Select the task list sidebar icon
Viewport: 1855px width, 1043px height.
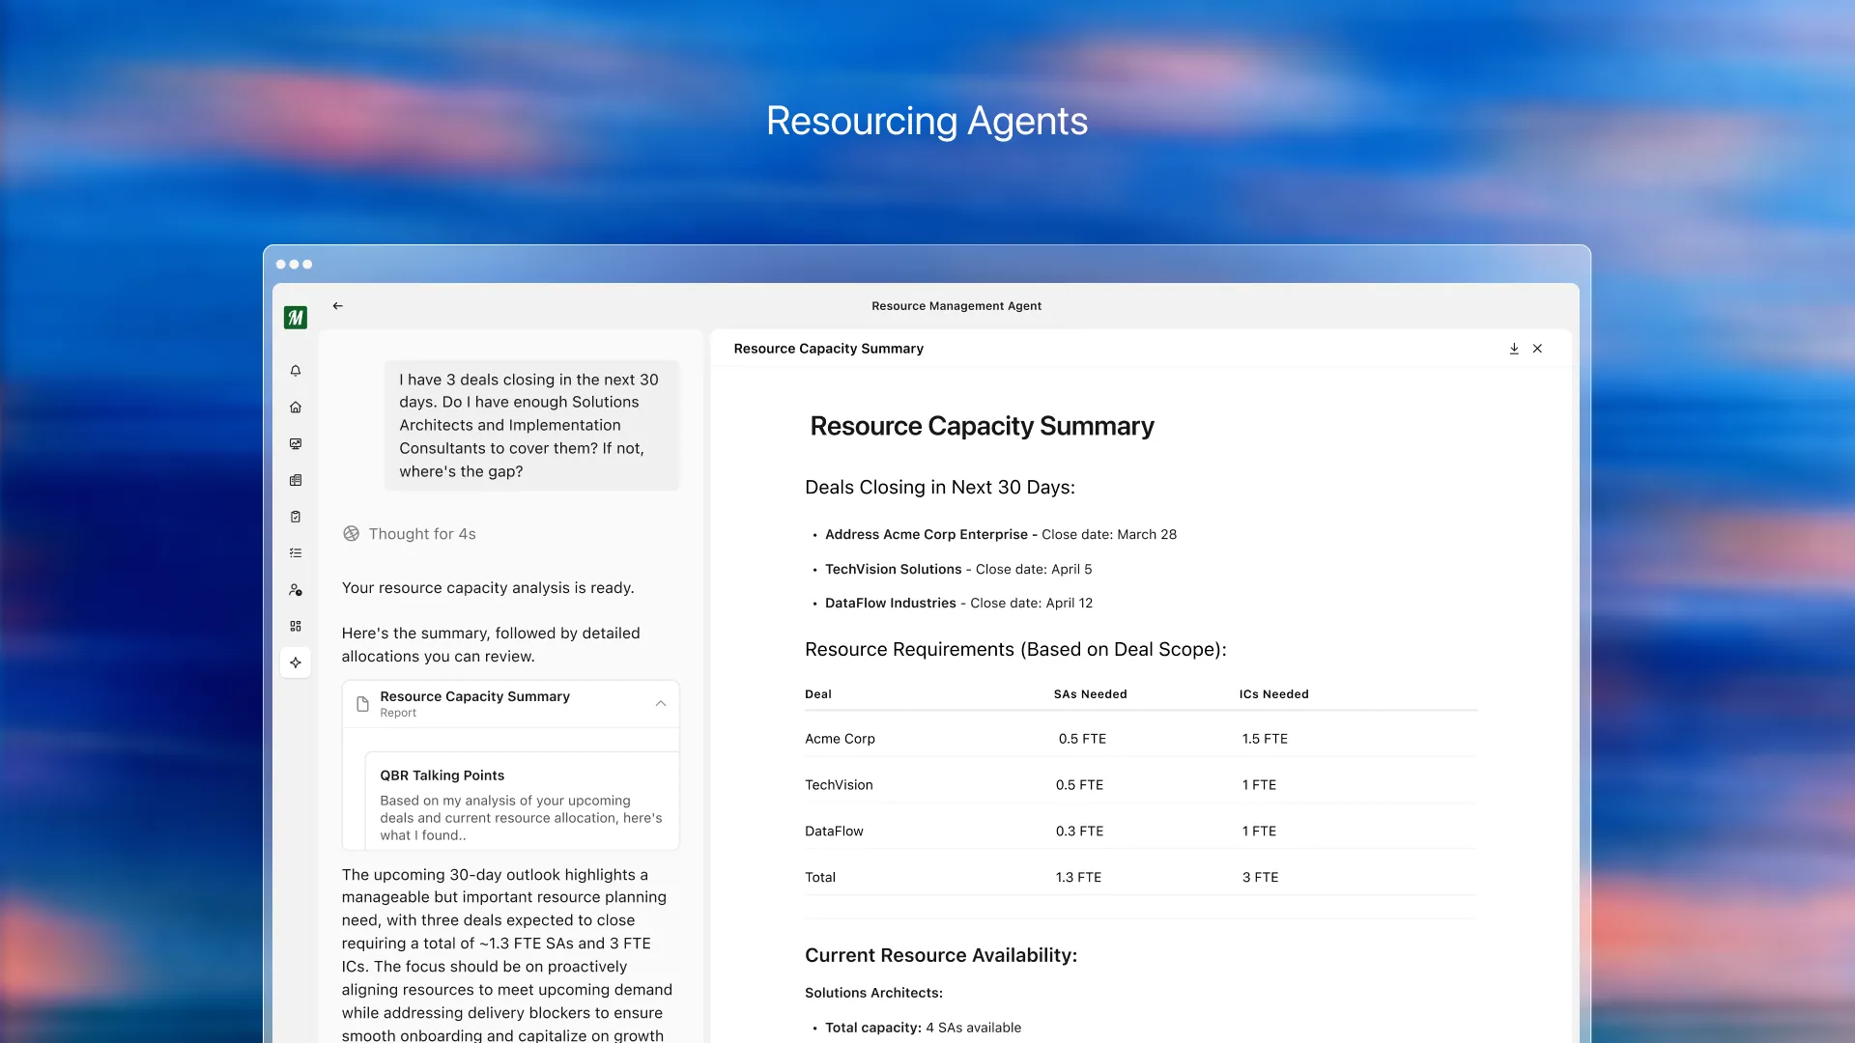click(296, 553)
